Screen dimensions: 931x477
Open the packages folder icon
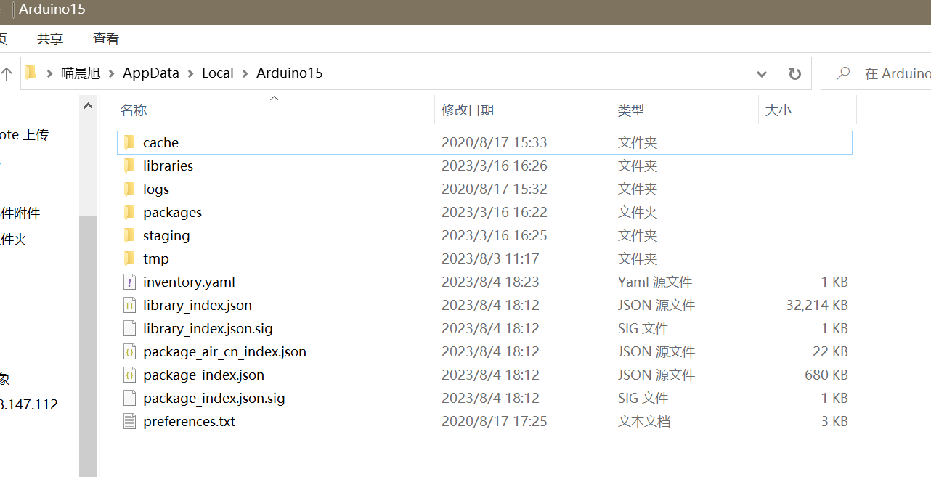click(129, 212)
